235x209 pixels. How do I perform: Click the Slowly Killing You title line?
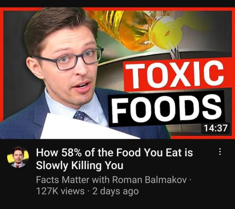[79, 165]
